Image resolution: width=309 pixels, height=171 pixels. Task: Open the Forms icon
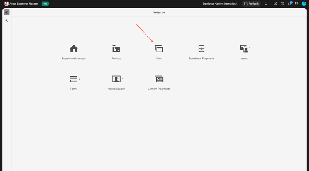pyautogui.click(x=74, y=79)
